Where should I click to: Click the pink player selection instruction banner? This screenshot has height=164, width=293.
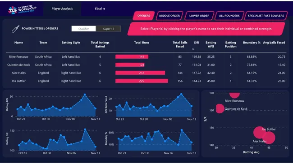(x=206, y=29)
